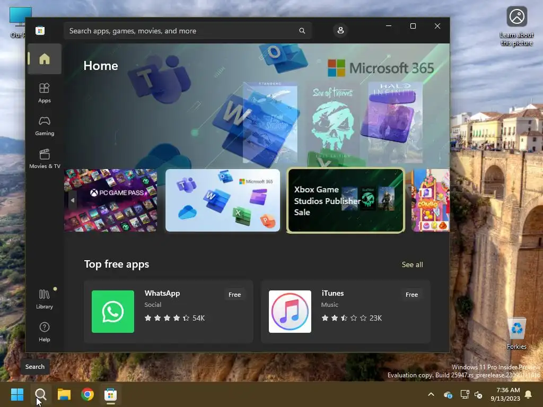543x407 pixels.
Task: Go to the Apps section
Action: (x=45, y=93)
